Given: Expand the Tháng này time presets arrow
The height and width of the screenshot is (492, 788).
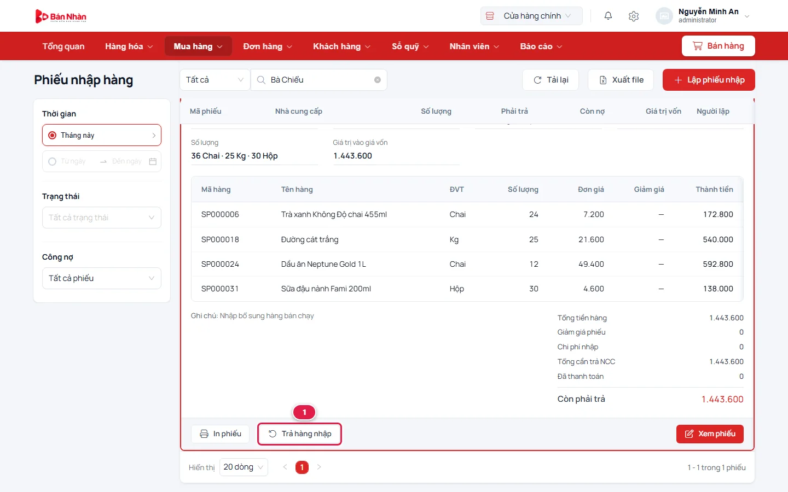Looking at the screenshot, I should coord(154,135).
